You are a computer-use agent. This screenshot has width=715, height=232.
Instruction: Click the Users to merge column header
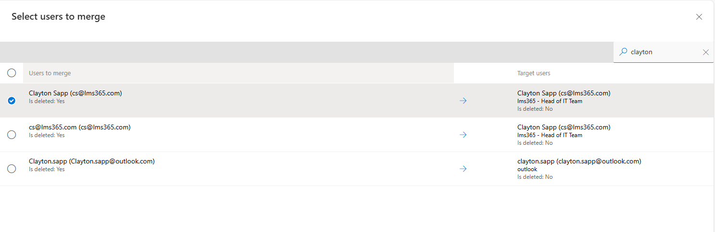[50, 73]
